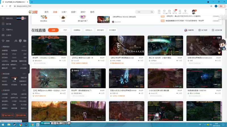Open the 热门视频 video icon link

coord(203,30)
